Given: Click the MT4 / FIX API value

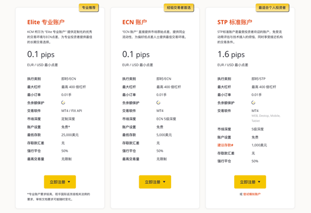Looking at the screenshot, I should pos(72,111).
